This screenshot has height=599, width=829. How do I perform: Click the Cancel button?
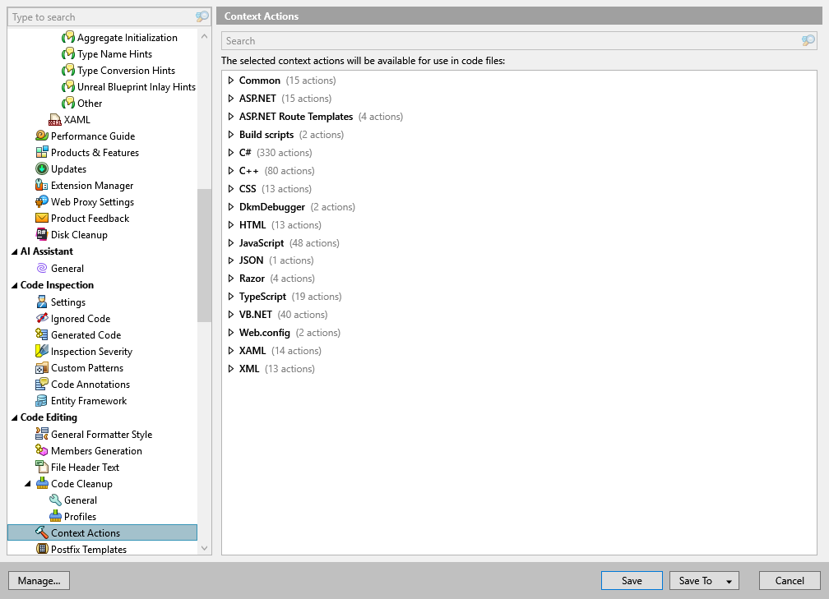790,580
